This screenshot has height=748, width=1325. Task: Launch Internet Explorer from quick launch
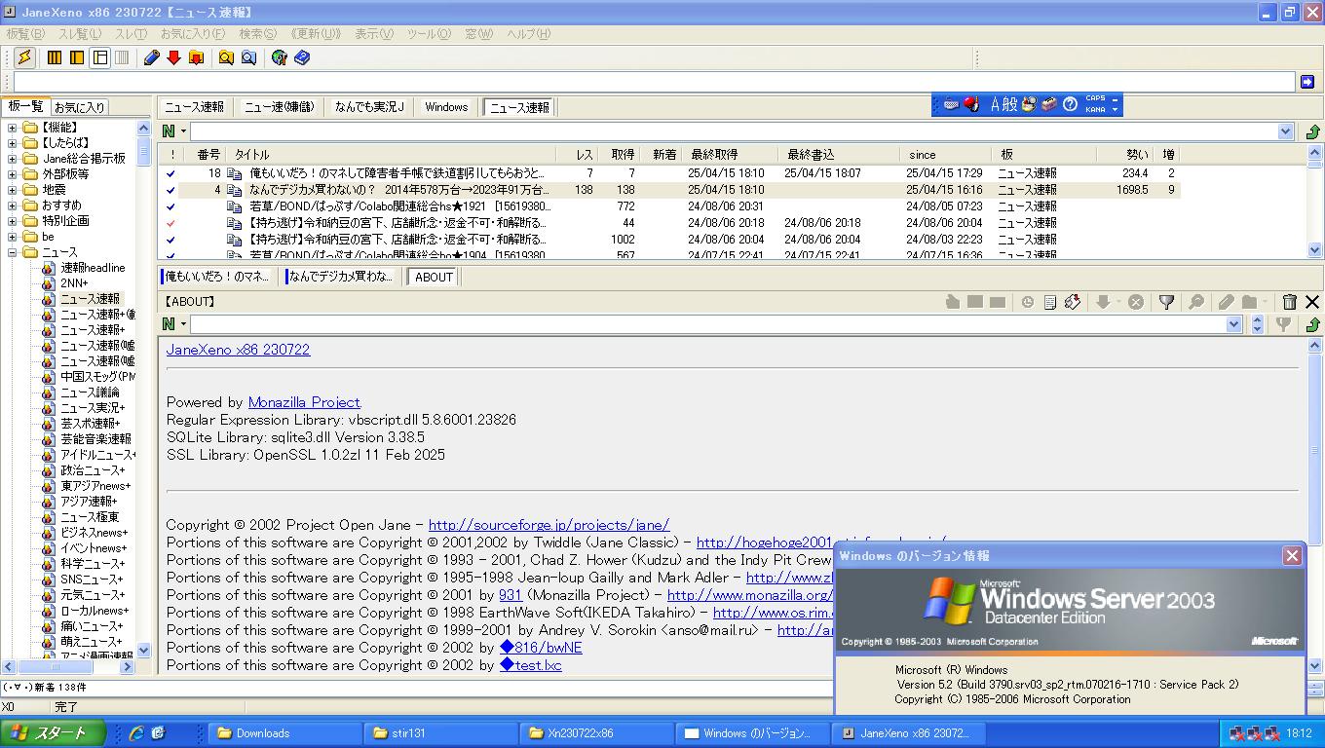coord(135,733)
